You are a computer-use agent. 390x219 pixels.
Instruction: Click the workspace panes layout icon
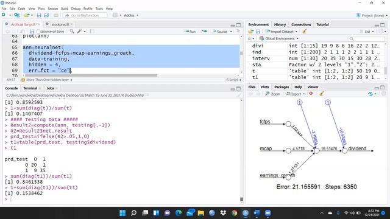coord(115,15)
